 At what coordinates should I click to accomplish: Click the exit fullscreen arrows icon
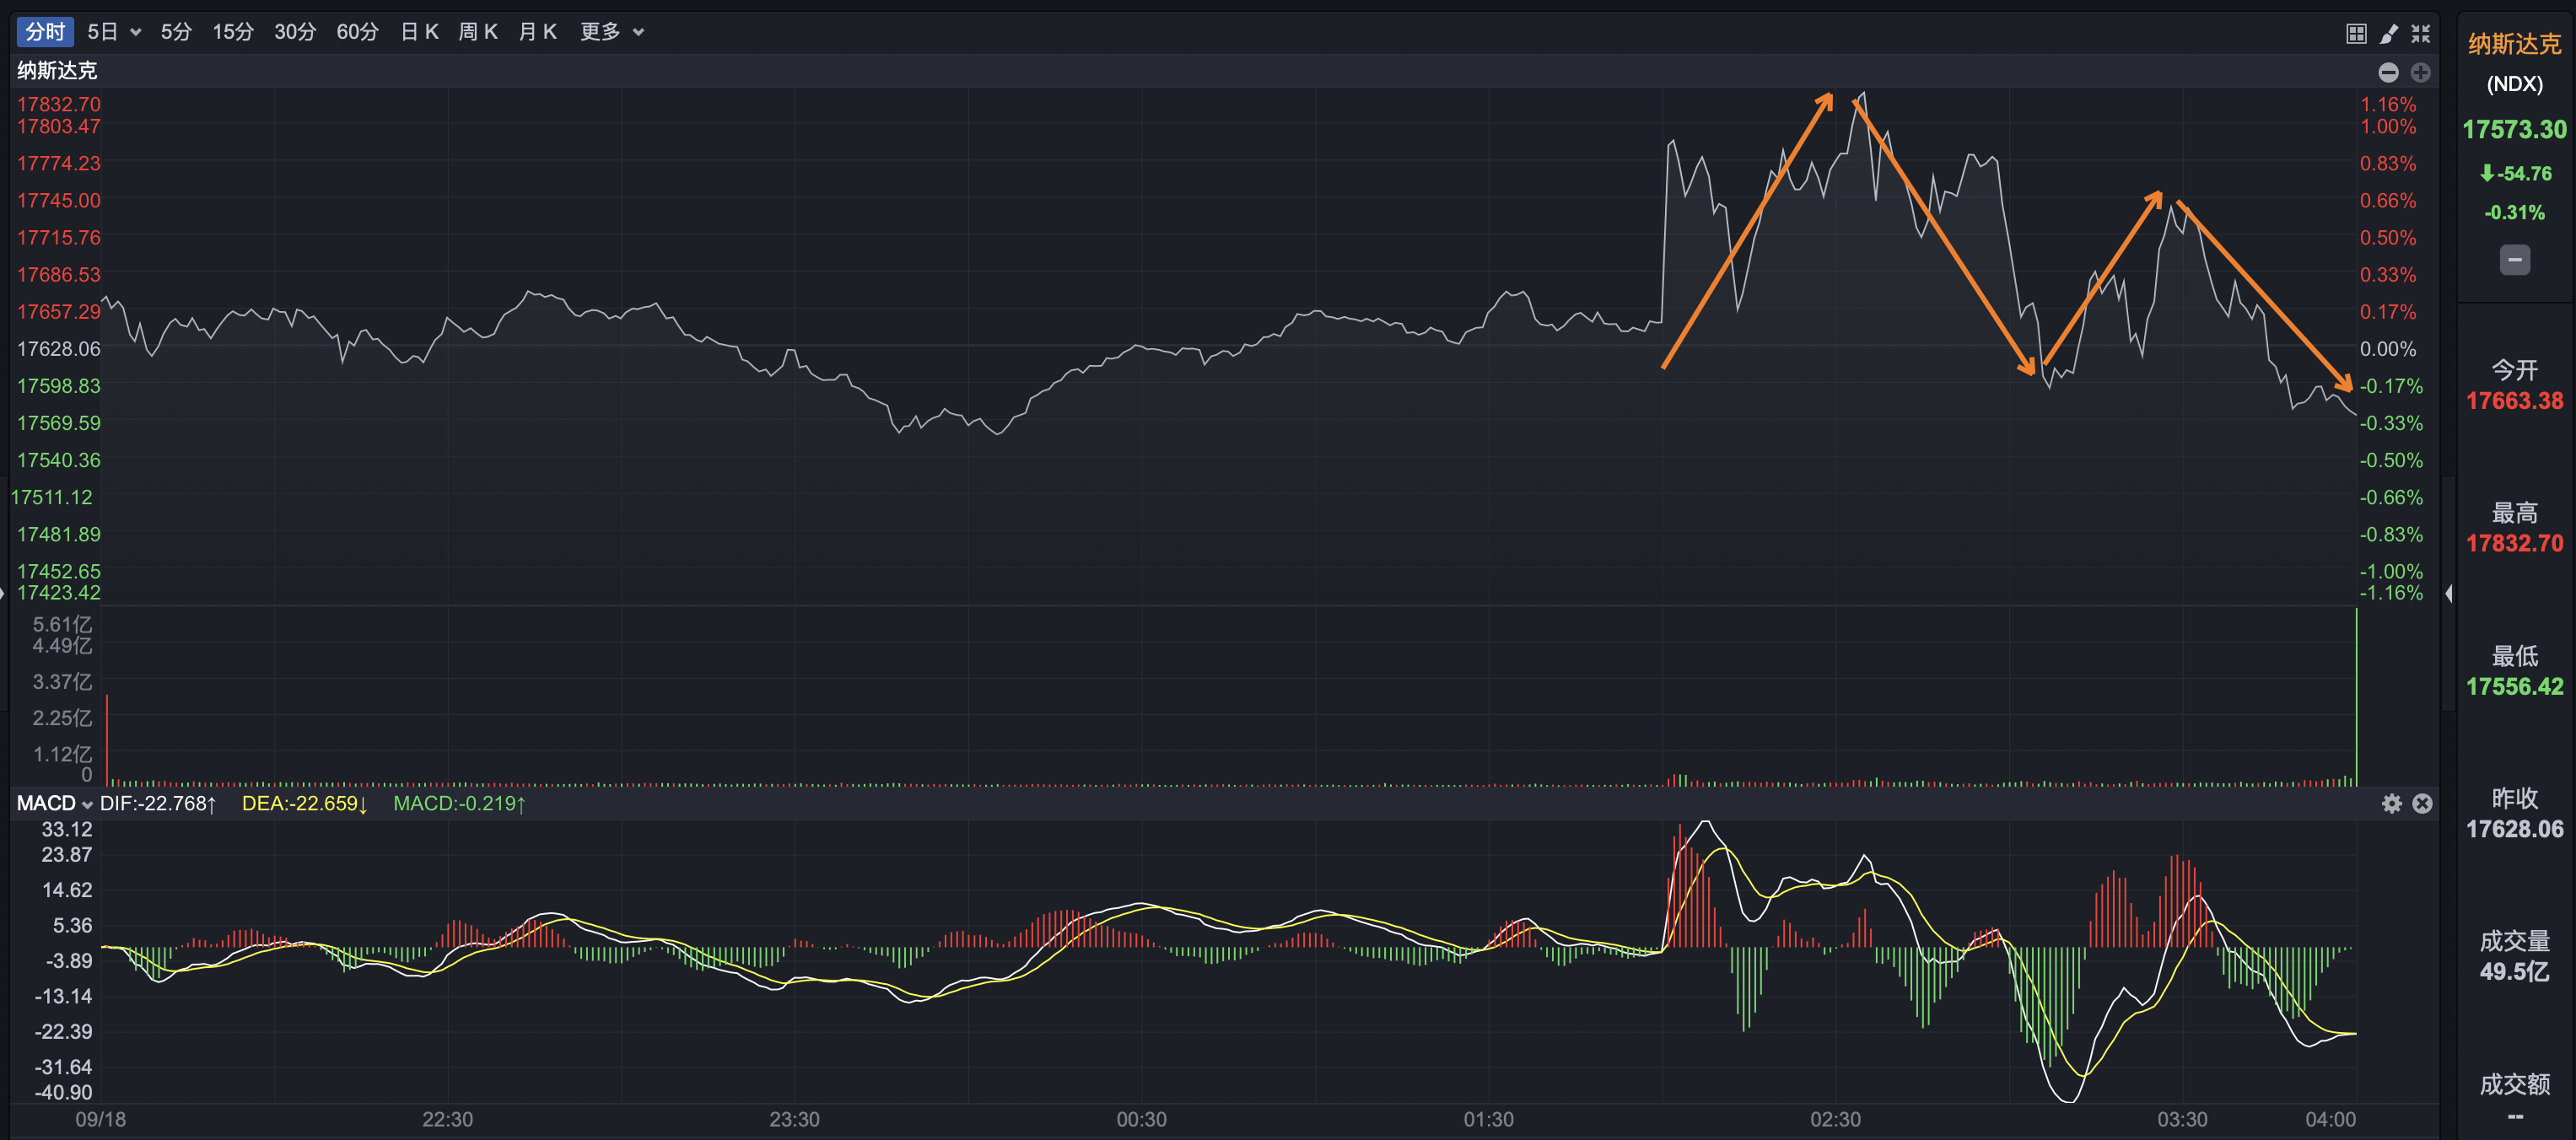coord(2421,34)
